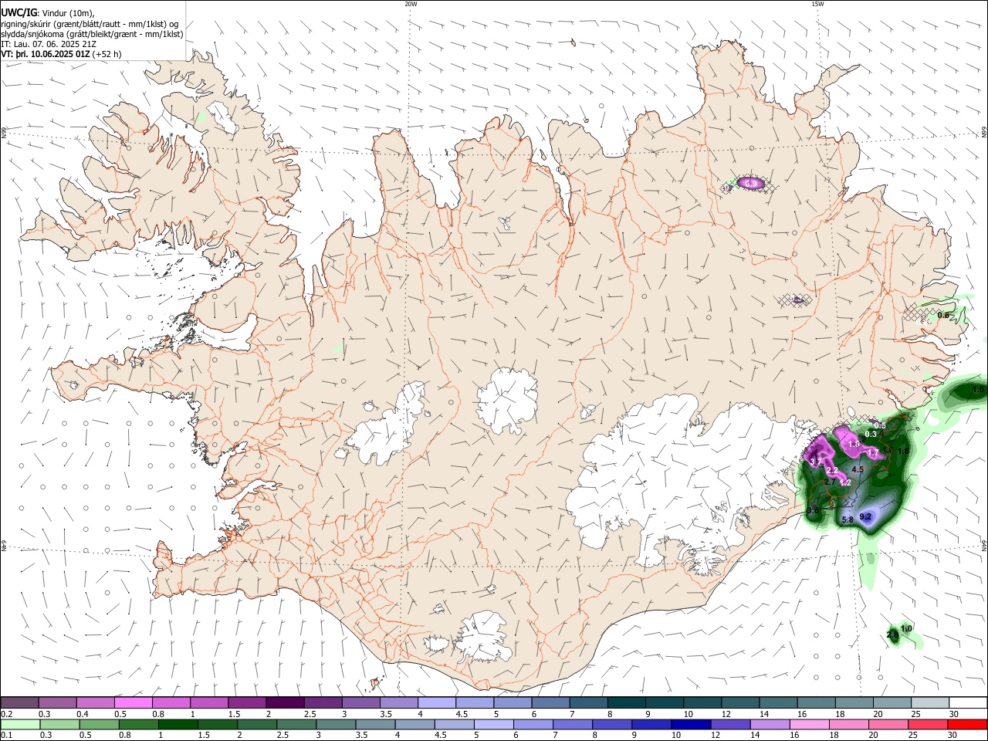The width and height of the screenshot is (988, 741).
Task: Click the 2.7 rain value
Action: [x=830, y=482]
